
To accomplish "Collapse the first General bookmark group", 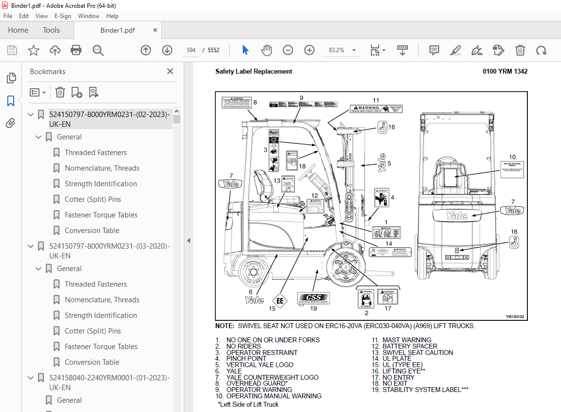I will [39, 137].
